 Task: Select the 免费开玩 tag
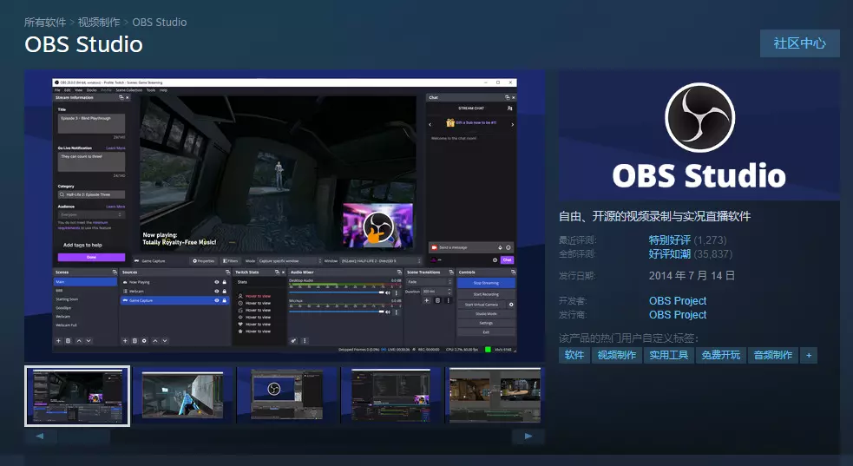click(x=721, y=355)
